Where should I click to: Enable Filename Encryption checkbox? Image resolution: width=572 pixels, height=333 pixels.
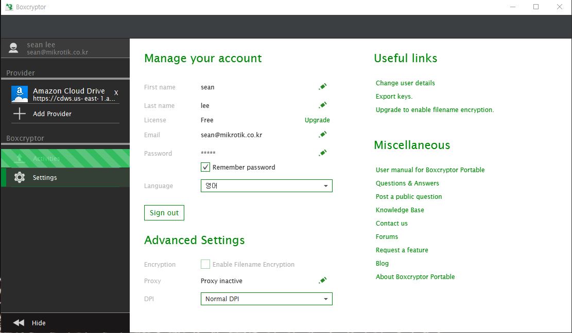(205, 264)
